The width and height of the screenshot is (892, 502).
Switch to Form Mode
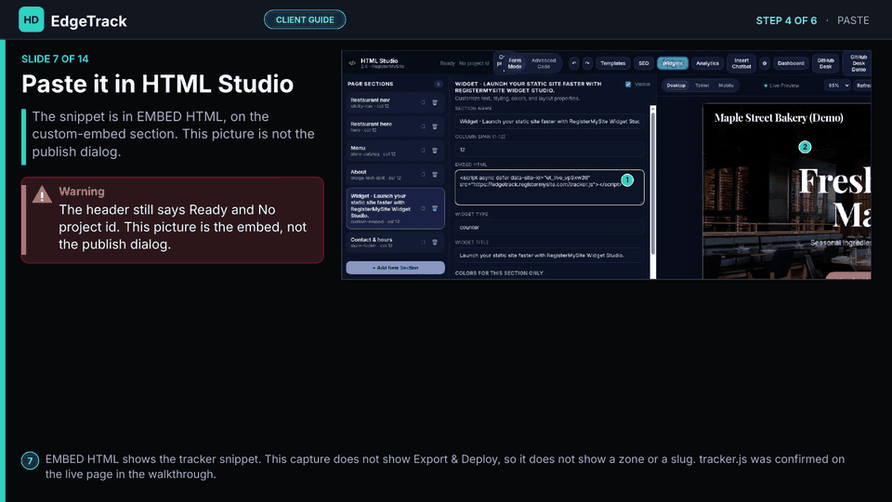click(514, 63)
